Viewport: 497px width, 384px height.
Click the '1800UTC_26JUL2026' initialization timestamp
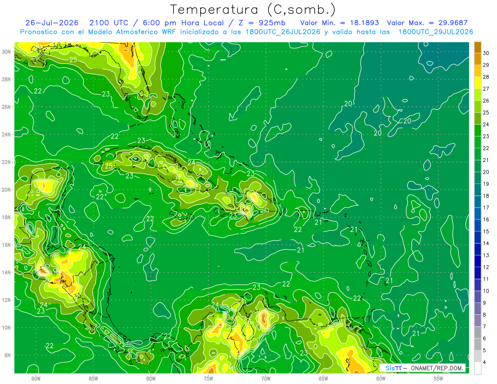283,32
